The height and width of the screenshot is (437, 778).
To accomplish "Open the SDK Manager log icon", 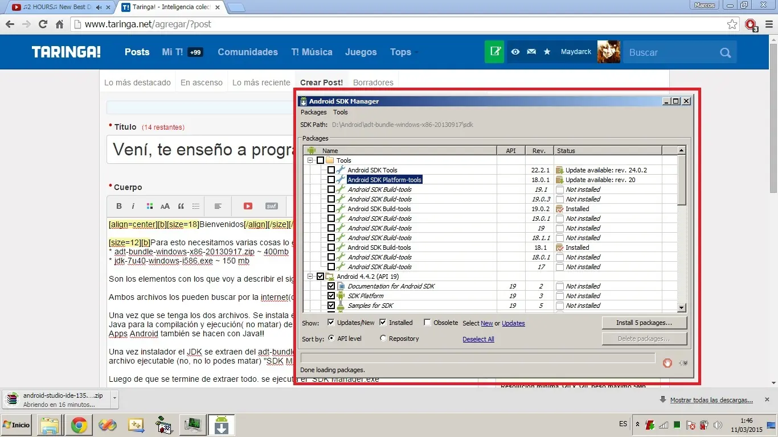I will [683, 362].
